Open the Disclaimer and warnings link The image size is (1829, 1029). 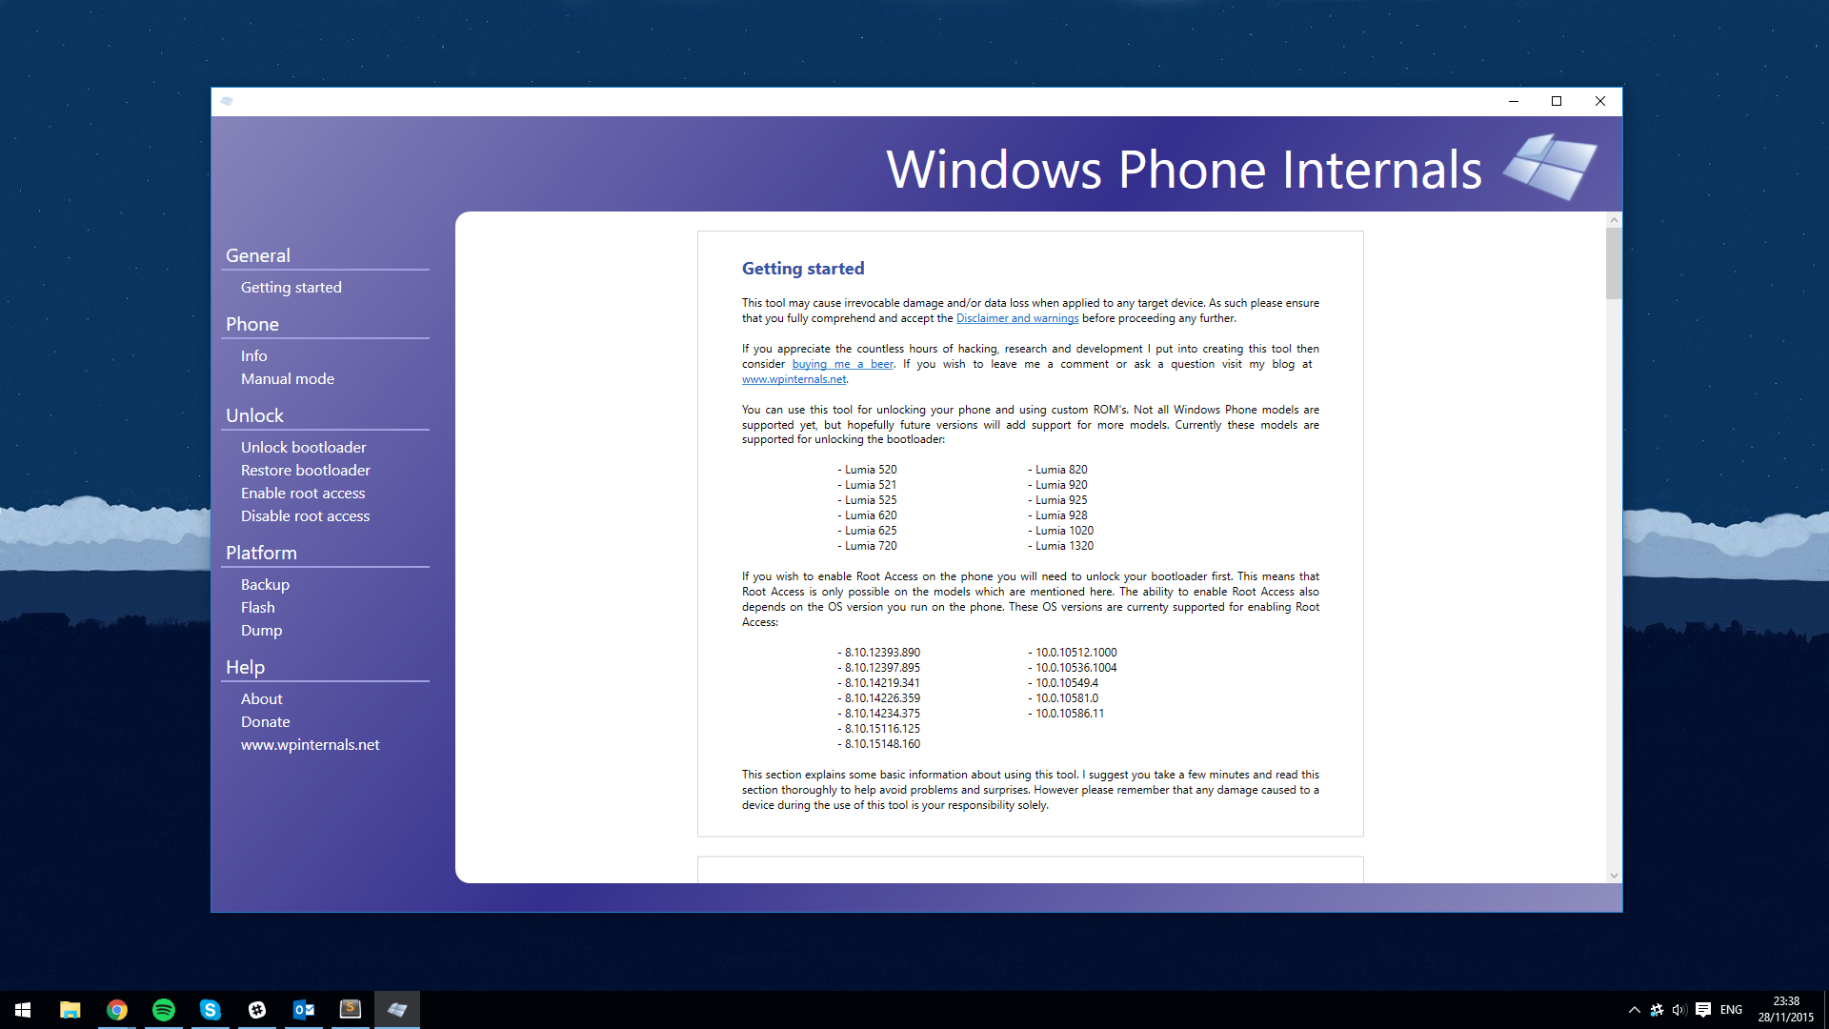point(1017,318)
